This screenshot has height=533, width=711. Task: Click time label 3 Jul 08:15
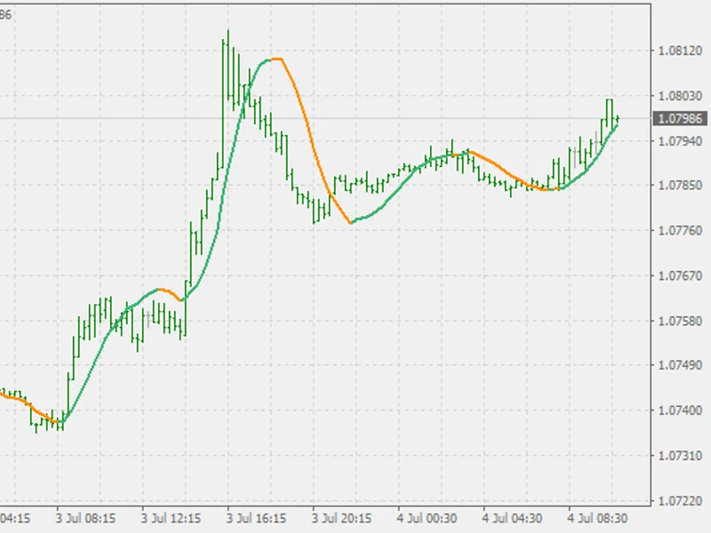(85, 518)
